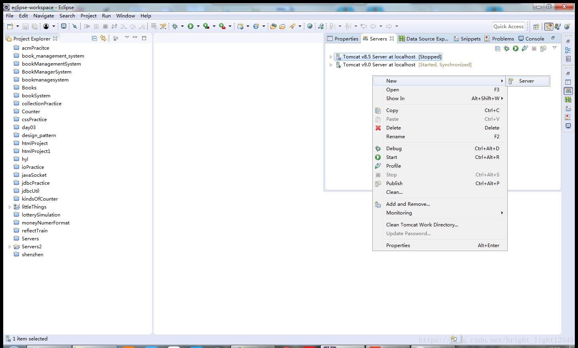Open the Monitoring submenu entry
Screen dimensions: 578x348
pyautogui.click(x=440, y=213)
